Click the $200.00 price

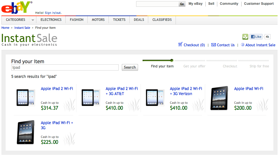point(243,108)
